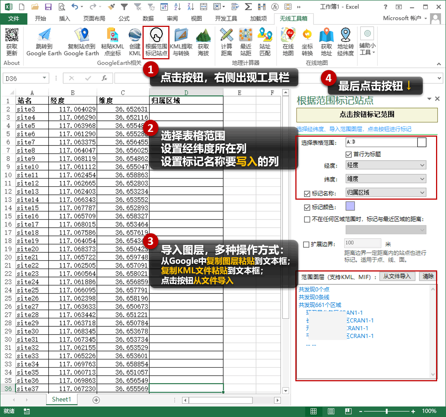Toggle 标记名称 checkbox
The image size is (446, 417).
[307, 194]
